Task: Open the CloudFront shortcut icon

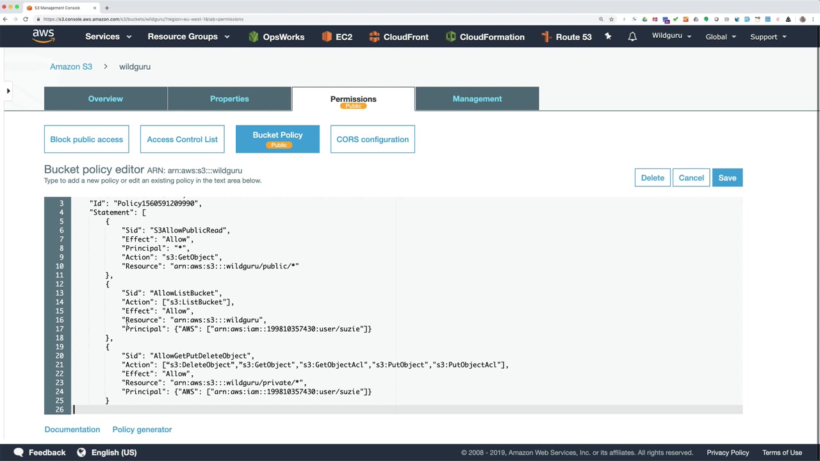Action: pos(375,36)
